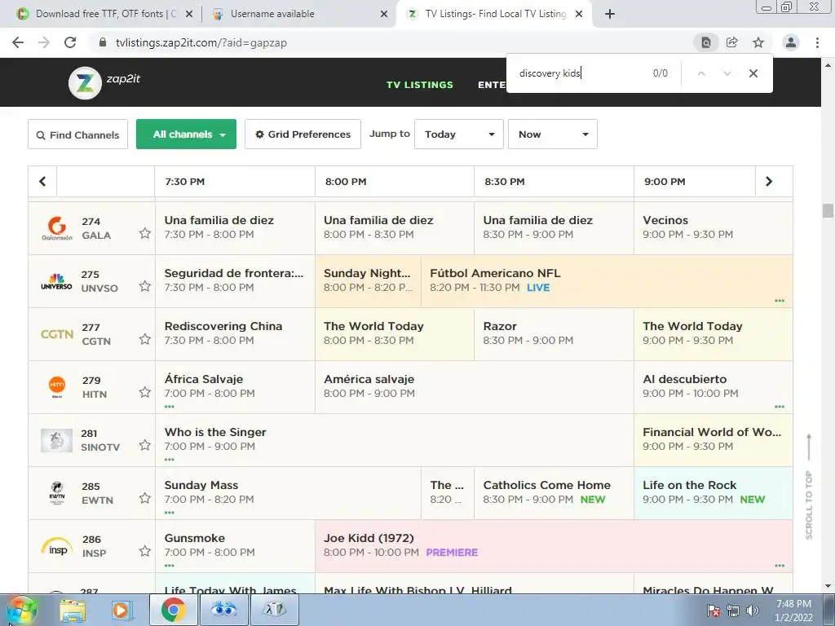Click the EWTN channel logo
Image resolution: width=835 pixels, height=626 pixels.
pyautogui.click(x=57, y=493)
